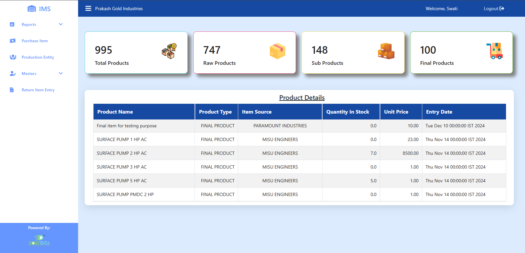Log out using the Logout link

[493, 9]
